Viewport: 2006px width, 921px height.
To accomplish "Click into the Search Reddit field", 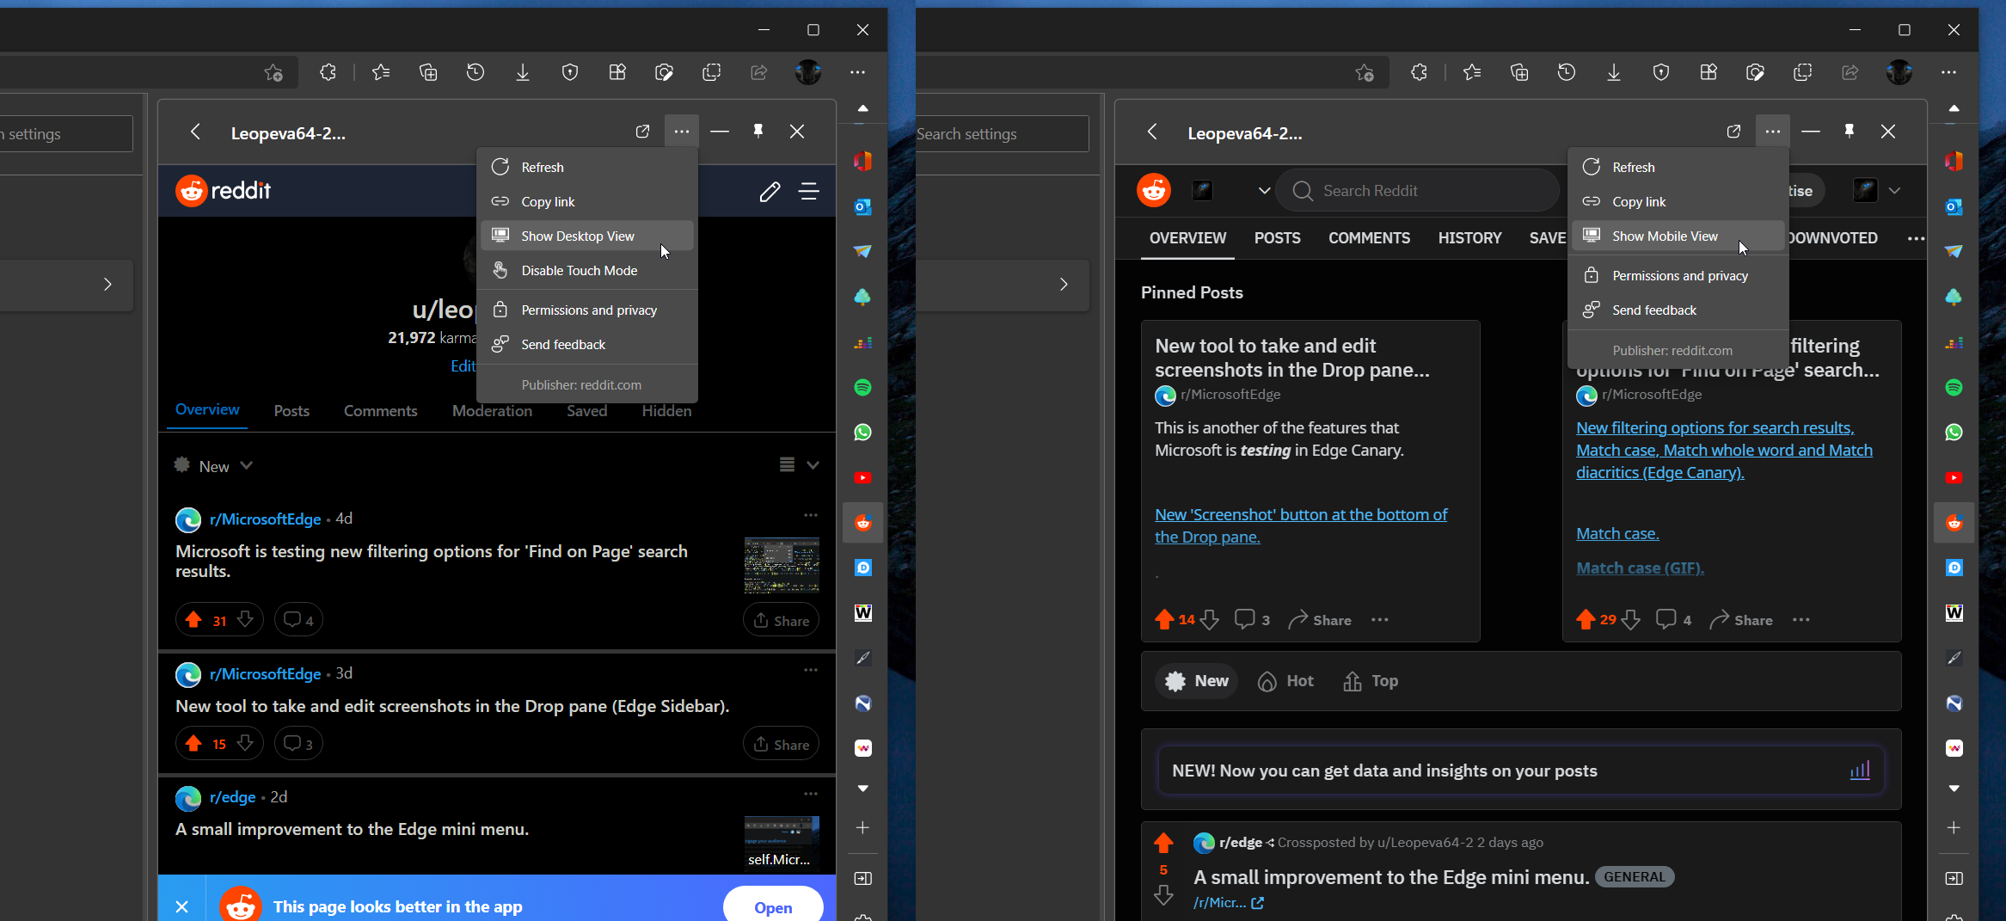I will pos(1418,191).
